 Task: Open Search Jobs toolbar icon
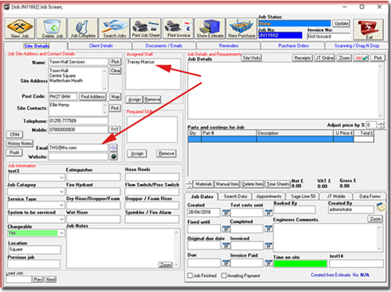(114, 28)
